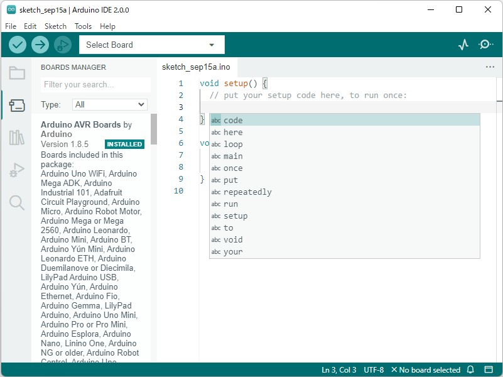Select the sketch_sep15a.ino editor tab
The image size is (503, 377).
pyautogui.click(x=196, y=67)
